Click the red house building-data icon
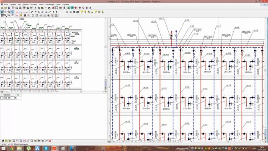The image size is (268, 151). (x=53, y=8)
